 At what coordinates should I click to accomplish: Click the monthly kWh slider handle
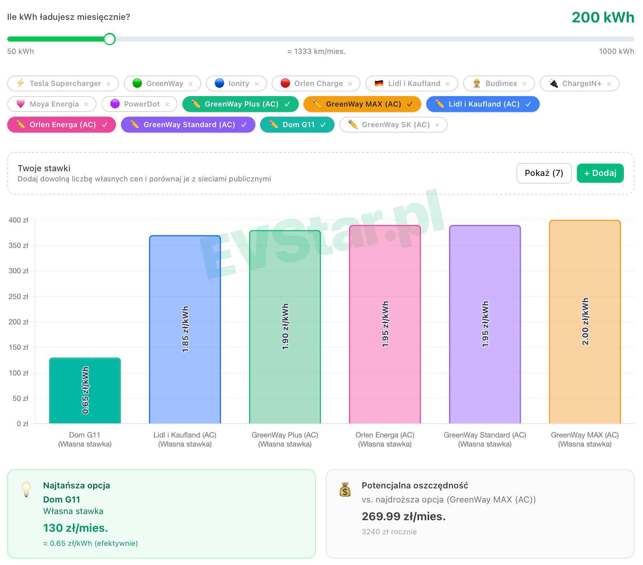(x=109, y=39)
